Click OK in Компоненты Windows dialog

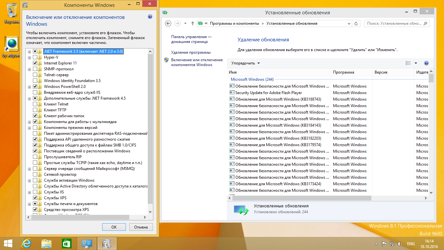pos(114,227)
